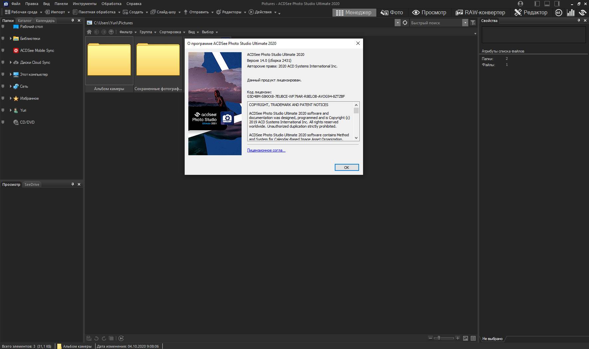The image size is (589, 349).
Task: Open the Инструменты menu
Action: pos(85,4)
